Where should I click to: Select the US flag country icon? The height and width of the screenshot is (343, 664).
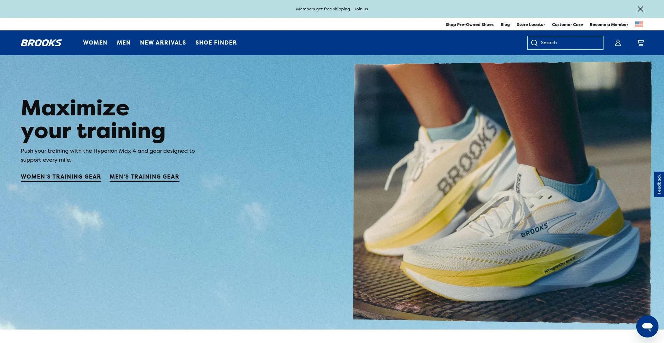[639, 24]
